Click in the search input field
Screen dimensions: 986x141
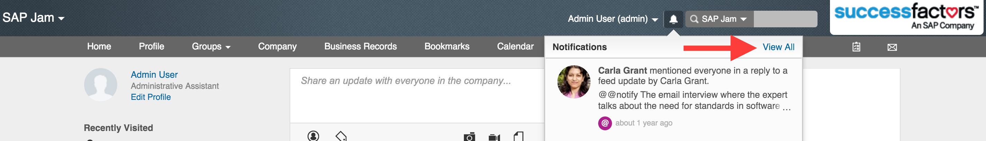point(785,19)
